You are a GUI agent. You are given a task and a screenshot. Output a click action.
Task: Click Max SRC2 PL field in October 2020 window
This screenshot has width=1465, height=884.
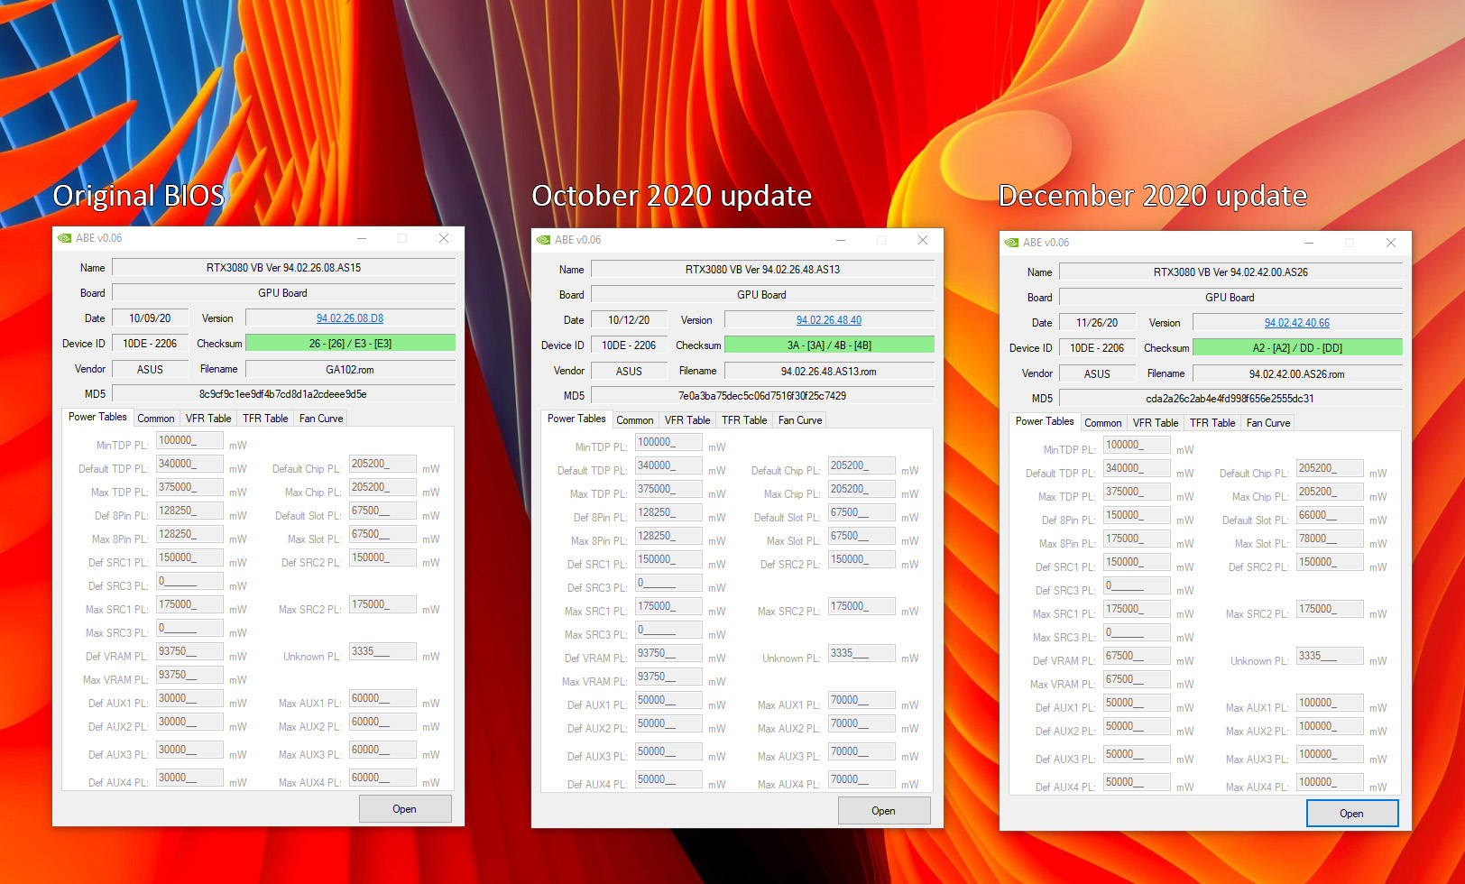[x=861, y=606]
